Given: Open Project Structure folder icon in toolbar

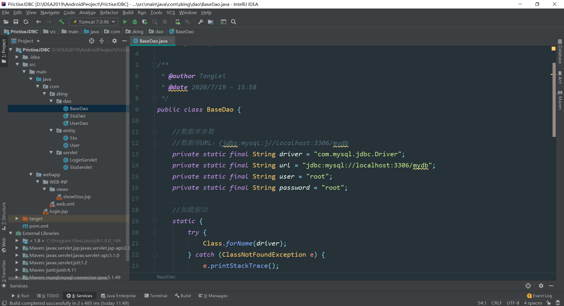Looking at the screenshot, I should [x=211, y=22].
